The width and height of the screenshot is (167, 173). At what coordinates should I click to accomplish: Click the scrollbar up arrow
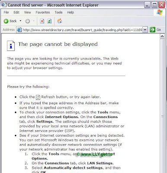162,36
